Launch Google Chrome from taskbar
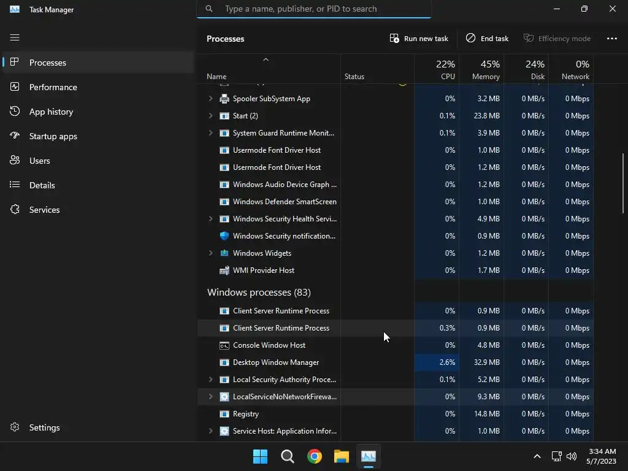The height and width of the screenshot is (471, 628). [x=315, y=456]
